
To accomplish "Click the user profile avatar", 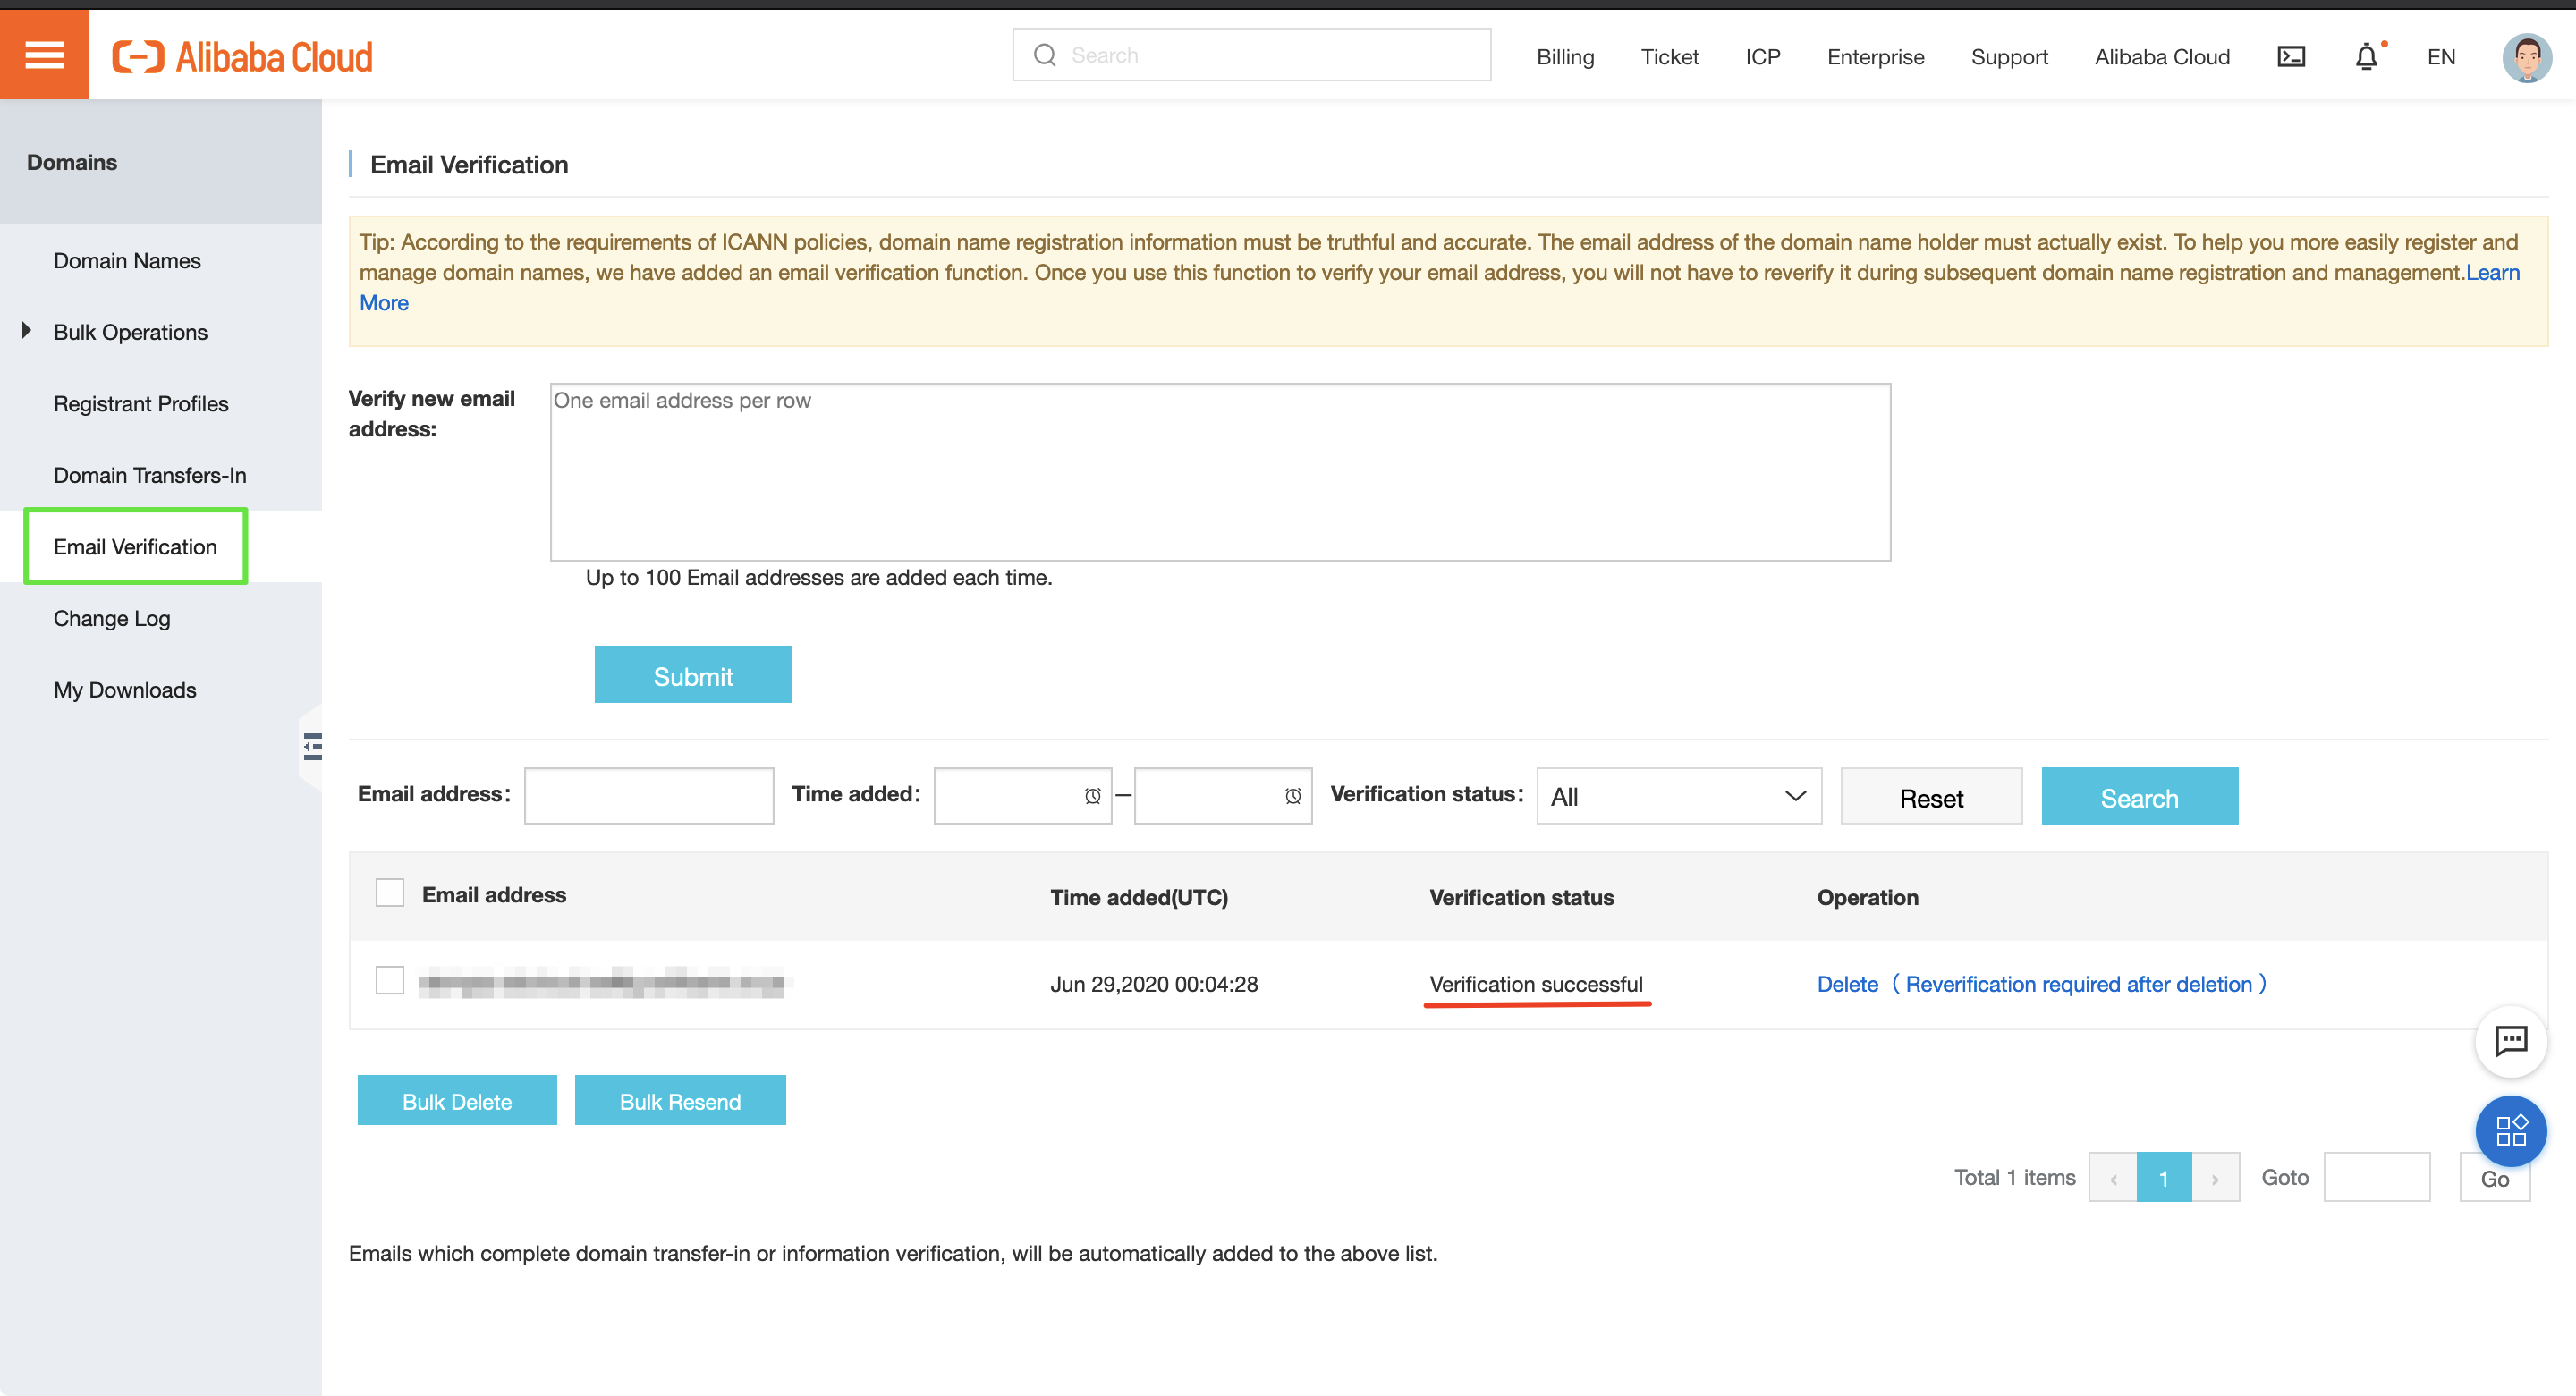I will pos(2526,57).
